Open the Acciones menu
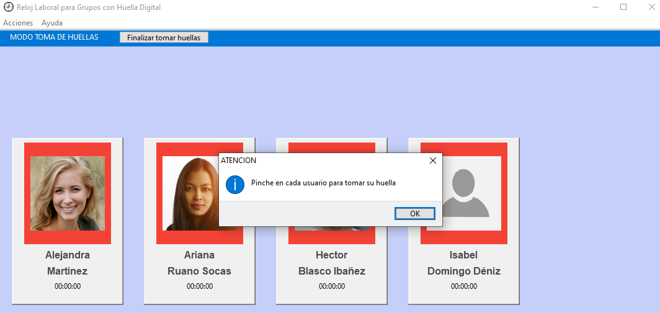The width and height of the screenshot is (660, 313). pos(18,23)
